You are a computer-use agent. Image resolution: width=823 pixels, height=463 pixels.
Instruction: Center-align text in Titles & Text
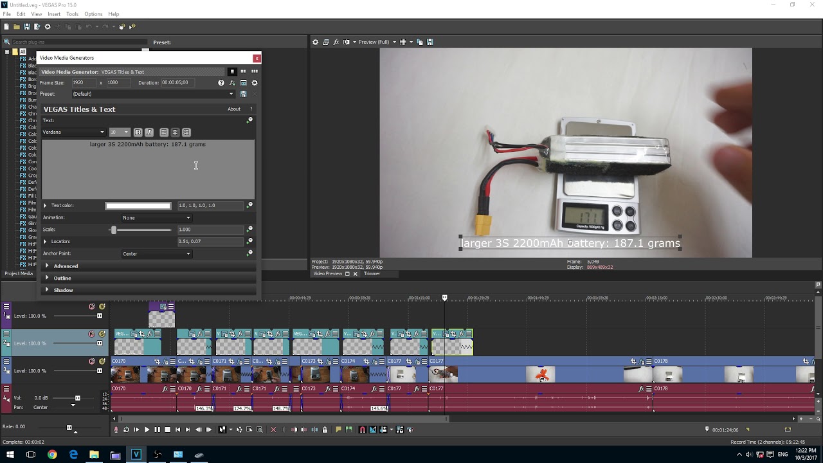click(175, 132)
